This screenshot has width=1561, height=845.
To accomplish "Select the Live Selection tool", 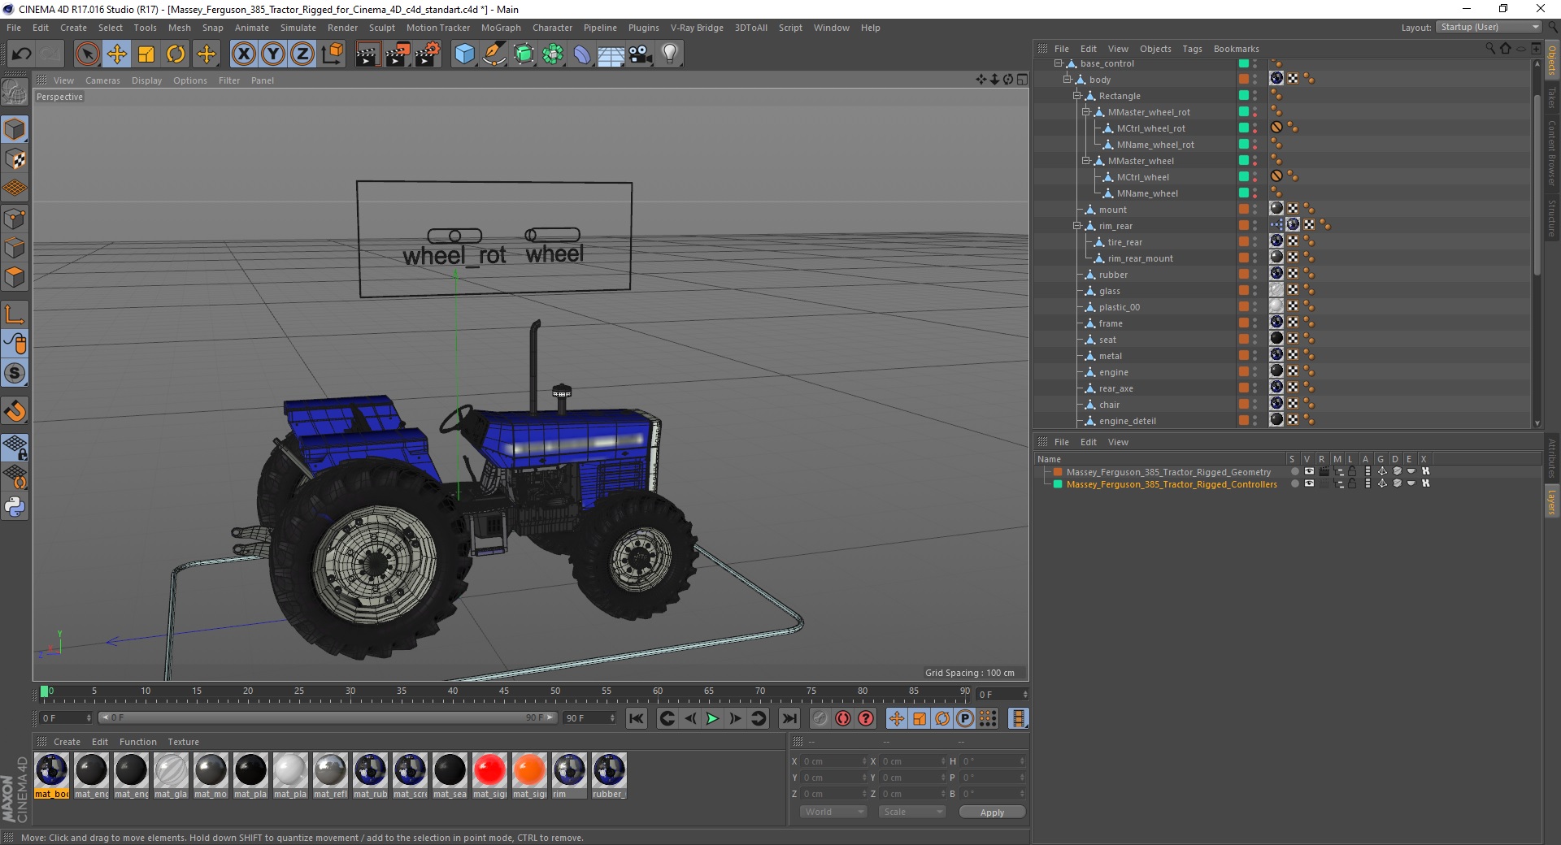I will [x=88, y=54].
